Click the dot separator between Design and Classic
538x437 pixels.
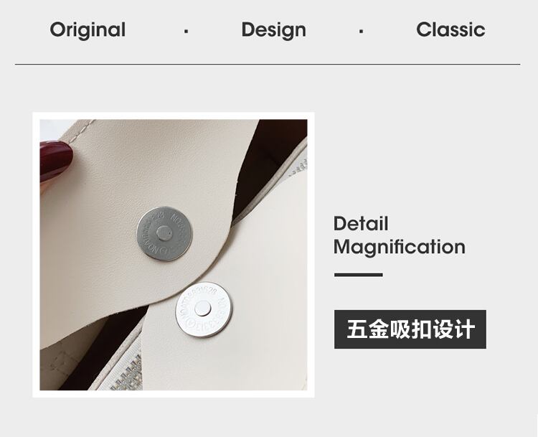(361, 32)
